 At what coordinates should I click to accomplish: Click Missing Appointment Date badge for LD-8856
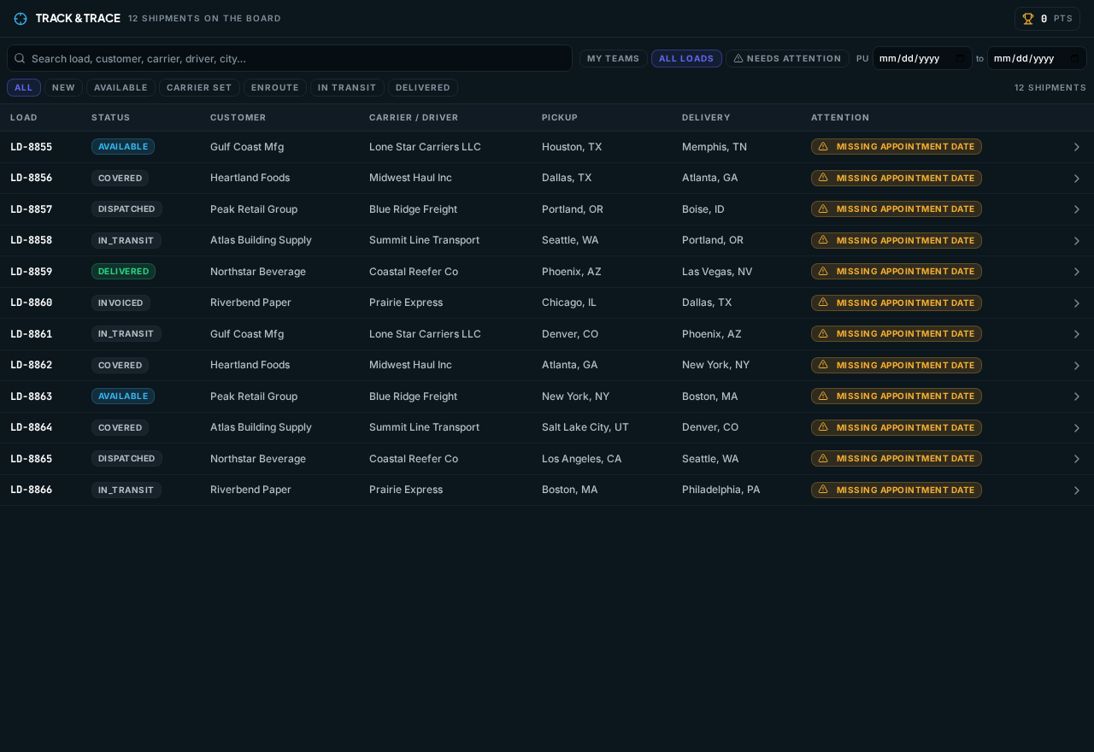point(897,178)
